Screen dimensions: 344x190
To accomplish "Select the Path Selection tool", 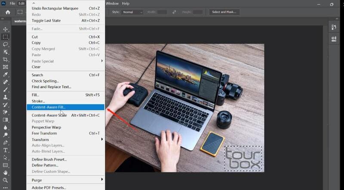I will [x=5, y=157].
